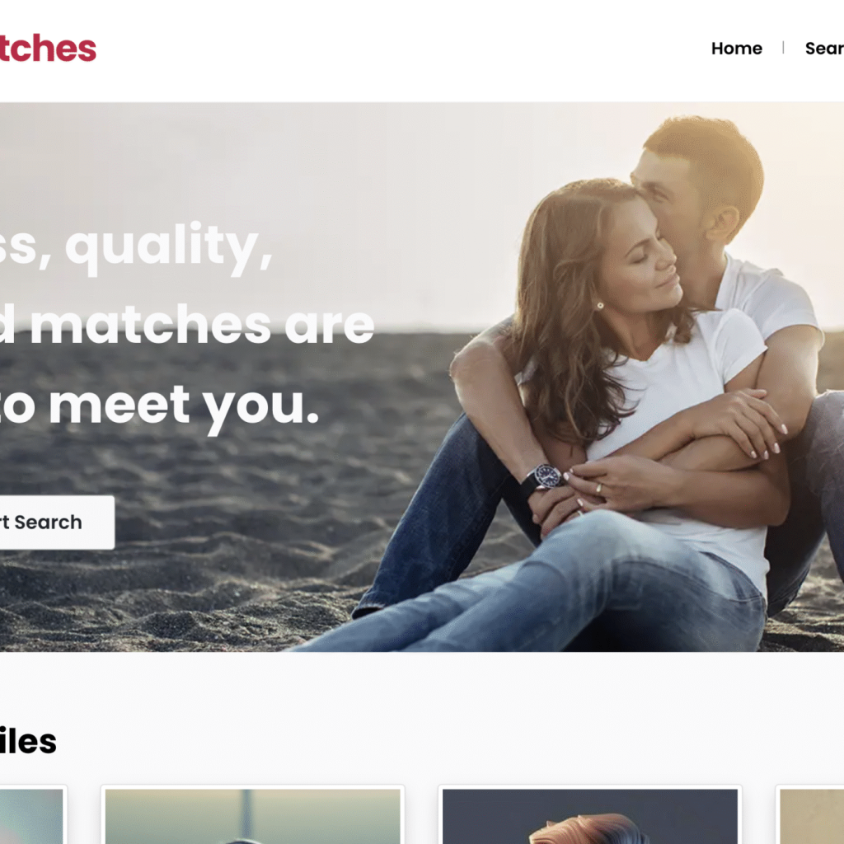This screenshot has width=844, height=844.
Task: Open the beige profile card at far right
Action: click(x=810, y=815)
